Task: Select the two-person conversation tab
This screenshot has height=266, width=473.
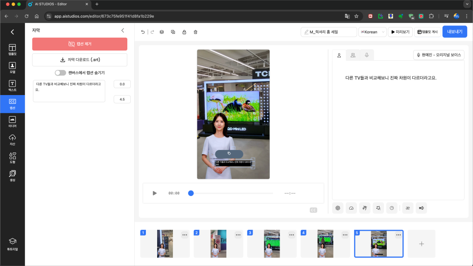Action: click(353, 55)
